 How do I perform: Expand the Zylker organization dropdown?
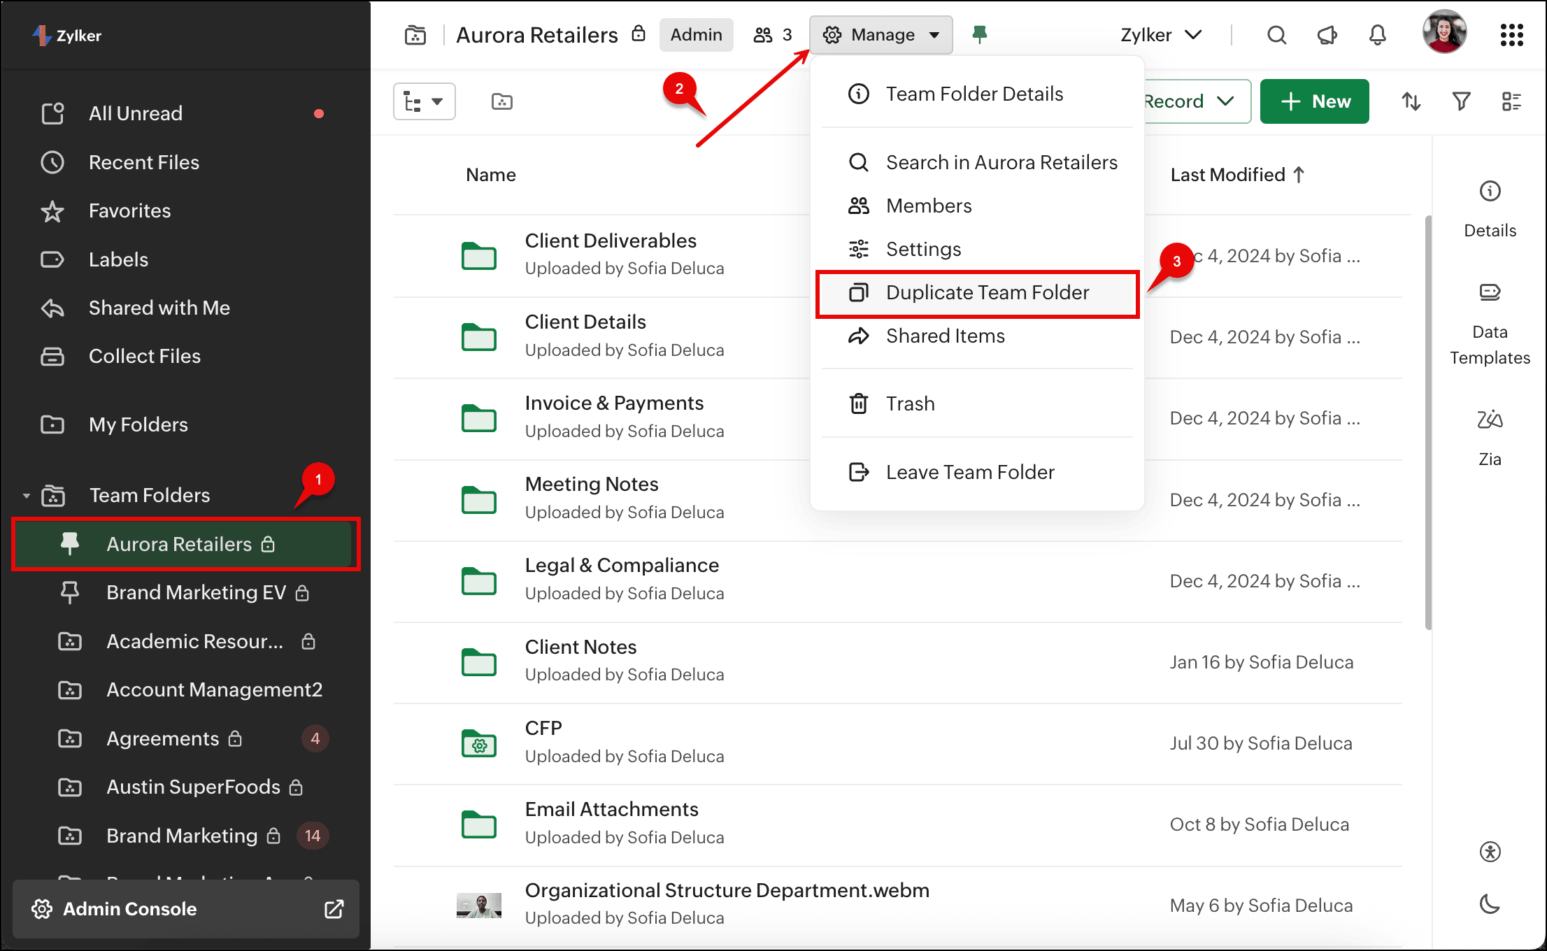tap(1161, 35)
